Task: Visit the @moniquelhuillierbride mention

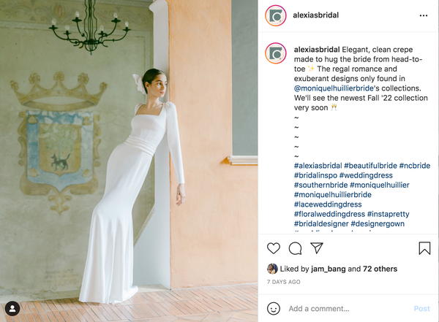Action: pos(334,88)
